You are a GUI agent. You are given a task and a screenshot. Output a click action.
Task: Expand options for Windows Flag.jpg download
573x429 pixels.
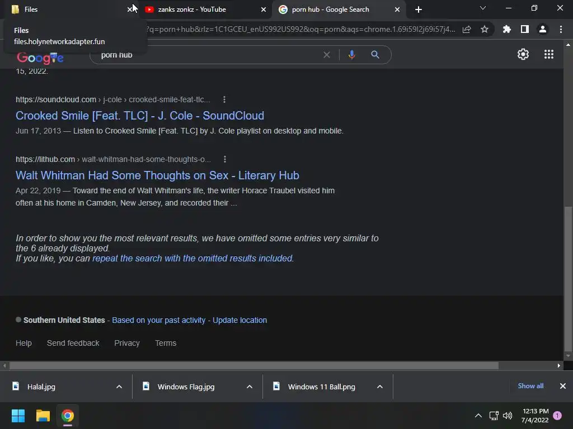250,387
